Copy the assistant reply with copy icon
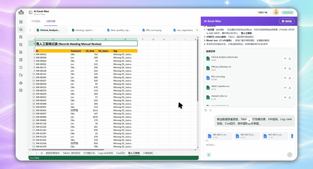Viewport: 313px width, 169px height. click(206, 110)
